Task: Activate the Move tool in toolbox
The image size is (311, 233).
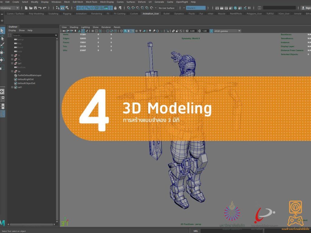Action: pyautogui.click(x=2, y=52)
